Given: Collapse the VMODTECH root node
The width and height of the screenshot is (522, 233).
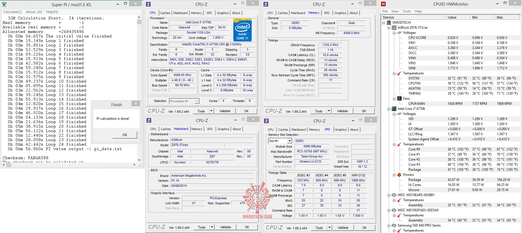Looking at the screenshot, I should click(x=384, y=23).
